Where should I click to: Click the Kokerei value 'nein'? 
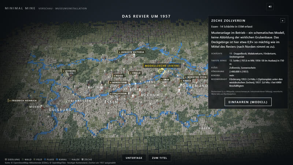coord(231,76)
